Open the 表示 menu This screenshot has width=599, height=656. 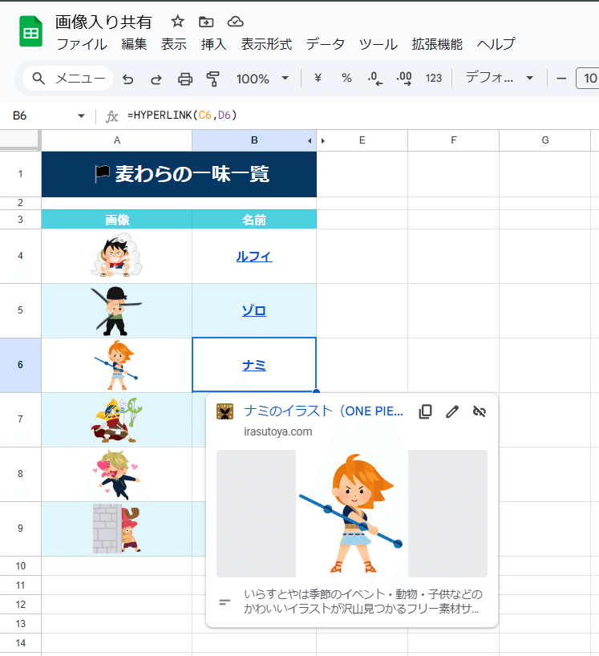pos(173,44)
